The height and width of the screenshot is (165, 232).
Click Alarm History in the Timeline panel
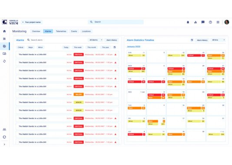click(x=202, y=40)
